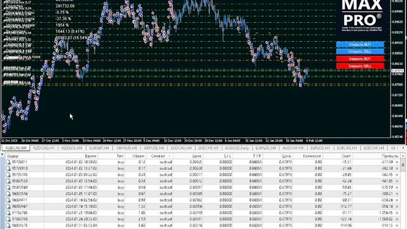
Task: Go to the EURUSD,H1 chart tab
Action: click(x=320, y=148)
